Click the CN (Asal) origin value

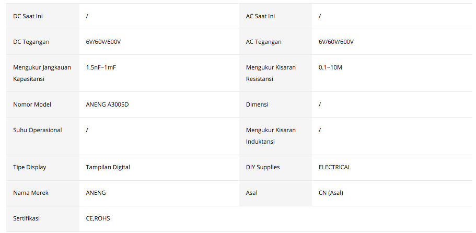click(331, 193)
